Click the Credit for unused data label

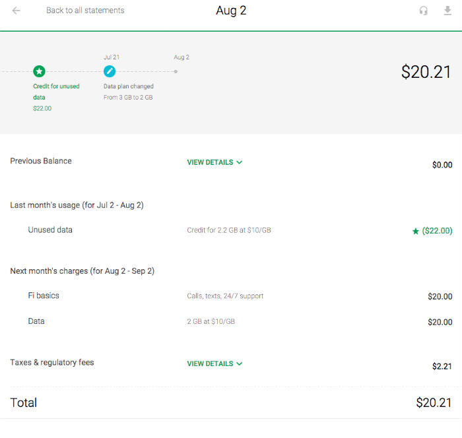[56, 92]
